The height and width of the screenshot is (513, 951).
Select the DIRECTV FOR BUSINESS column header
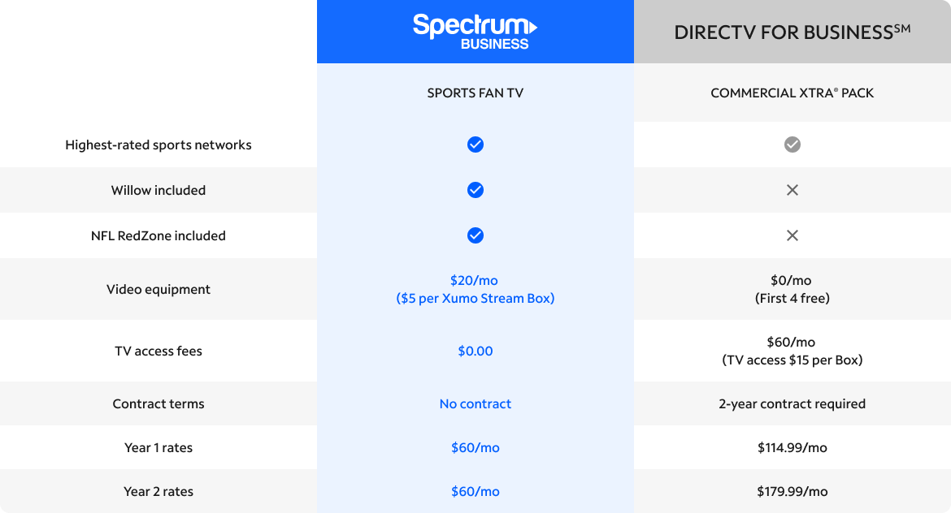pyautogui.click(x=792, y=32)
